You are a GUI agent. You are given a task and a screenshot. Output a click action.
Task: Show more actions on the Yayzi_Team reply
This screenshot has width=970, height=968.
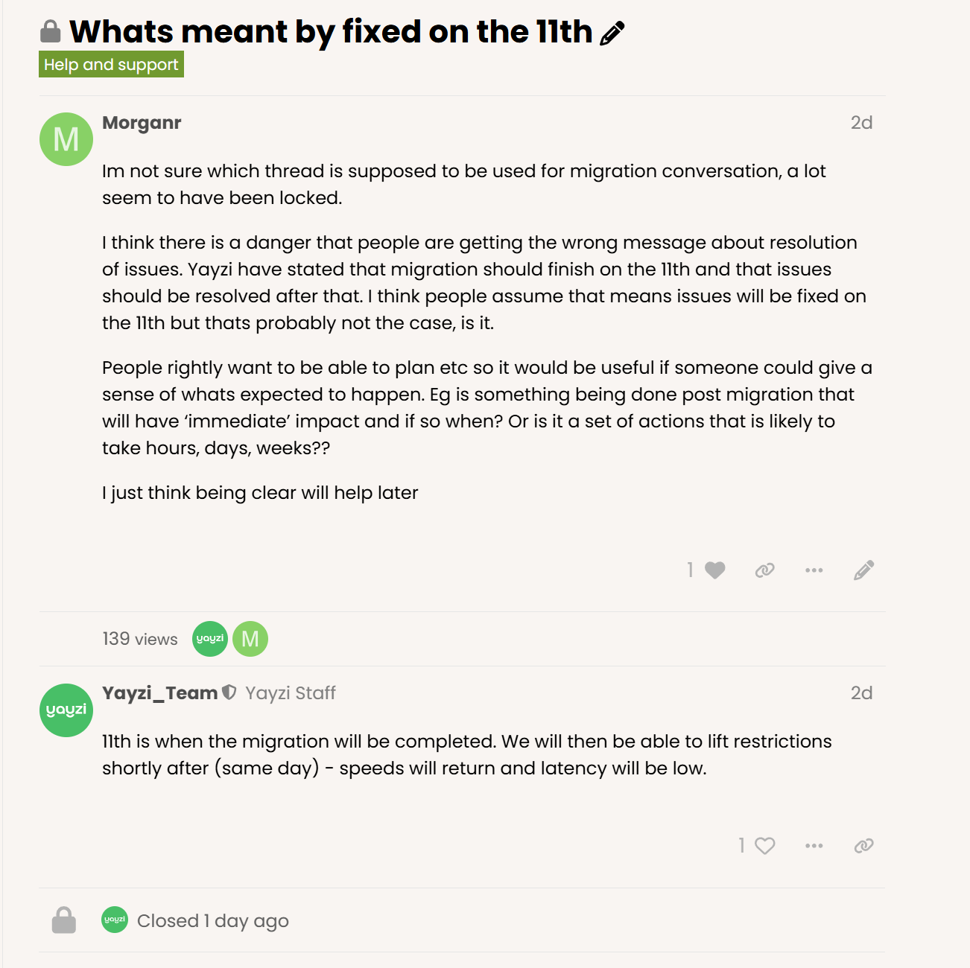(x=814, y=846)
